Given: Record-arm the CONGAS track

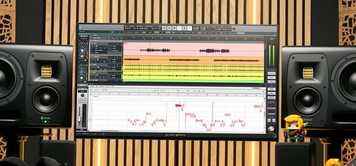Looking at the screenshot, I should coord(109,57).
